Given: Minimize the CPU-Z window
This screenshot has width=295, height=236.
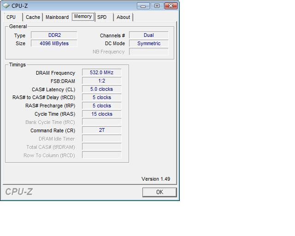Looking at the screenshot, I should coord(143,6).
